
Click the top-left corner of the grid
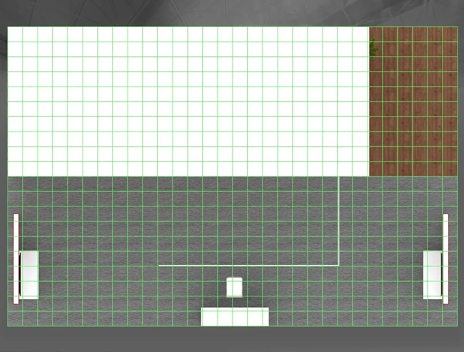coord(8,27)
